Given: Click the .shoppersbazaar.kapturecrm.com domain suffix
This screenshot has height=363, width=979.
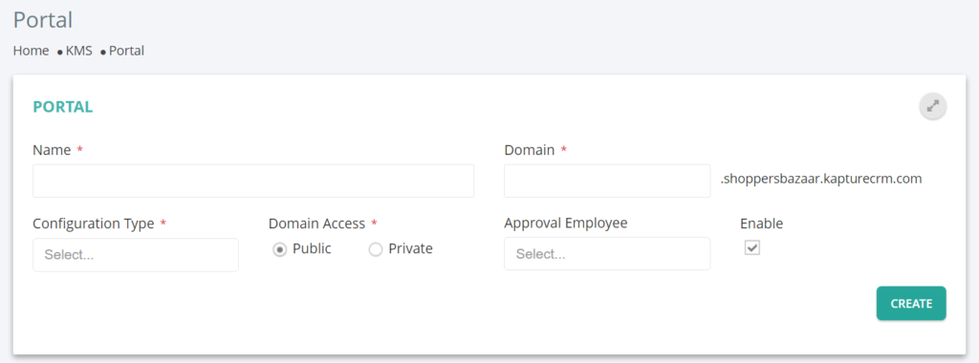Looking at the screenshot, I should coord(821,180).
